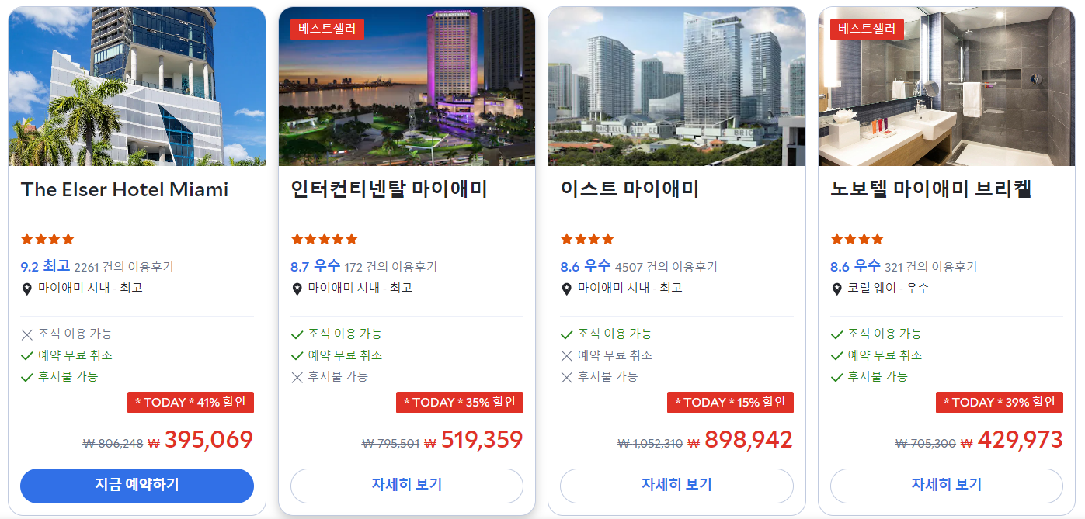
Task: Click the 지금 예약하기 button
Action: coord(137,486)
